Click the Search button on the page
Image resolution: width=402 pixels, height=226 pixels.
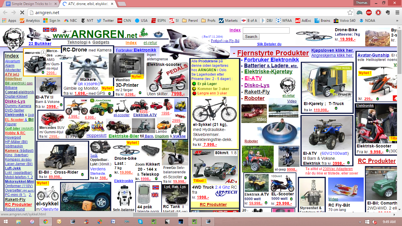coord(251,37)
